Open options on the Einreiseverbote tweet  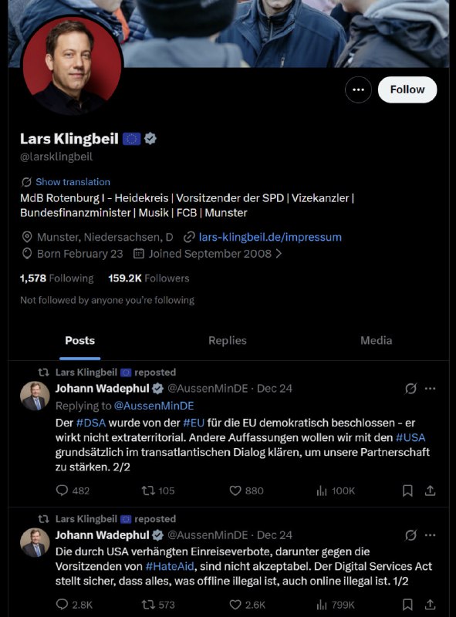click(x=431, y=534)
